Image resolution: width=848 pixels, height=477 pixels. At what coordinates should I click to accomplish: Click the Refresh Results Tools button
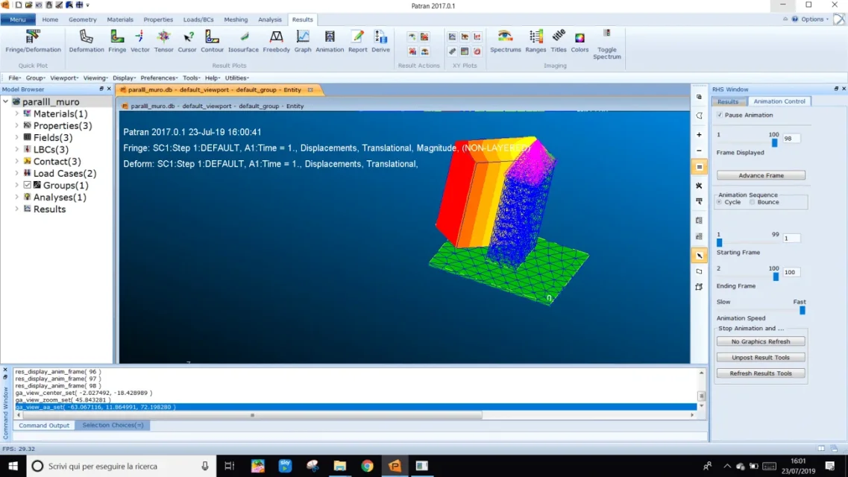pyautogui.click(x=761, y=373)
